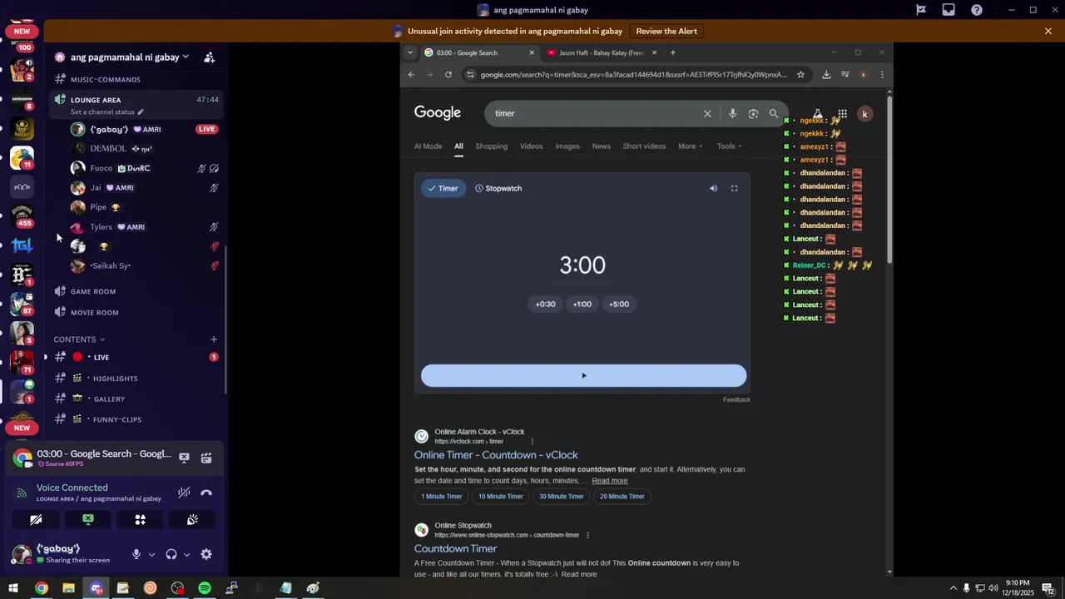Deafen with the headphones icon
1065x599 pixels.
click(x=171, y=554)
